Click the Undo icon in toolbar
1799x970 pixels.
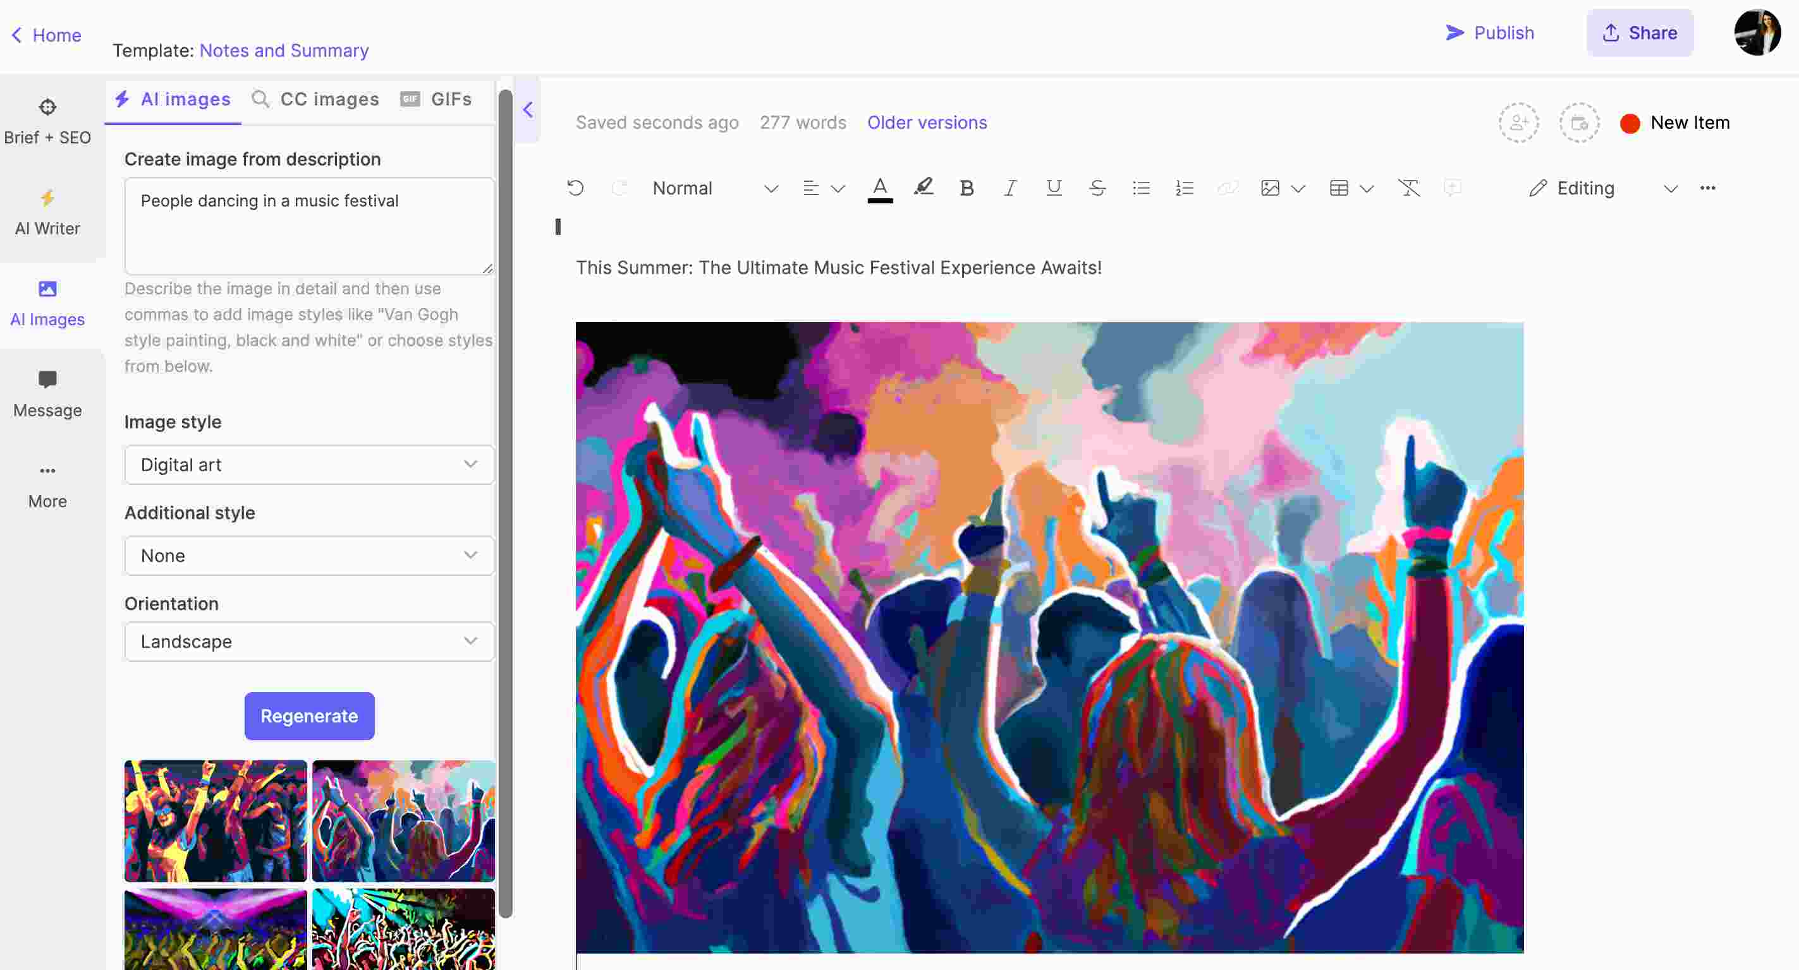tap(575, 188)
